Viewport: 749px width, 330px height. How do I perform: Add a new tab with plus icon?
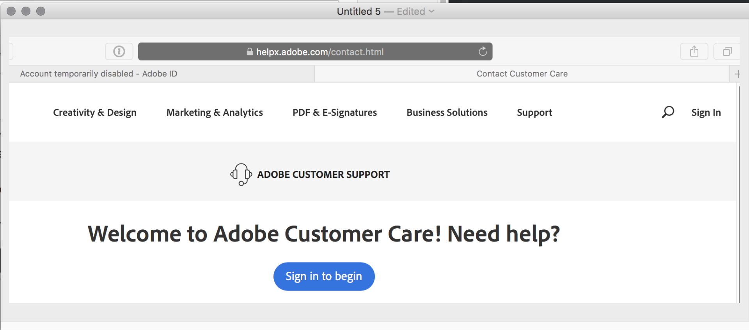737,74
